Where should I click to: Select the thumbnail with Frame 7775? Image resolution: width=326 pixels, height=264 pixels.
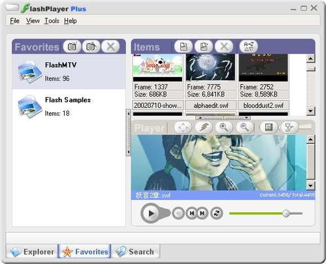click(x=210, y=68)
